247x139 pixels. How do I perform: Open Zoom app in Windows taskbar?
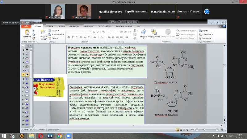(x=68, y=136)
